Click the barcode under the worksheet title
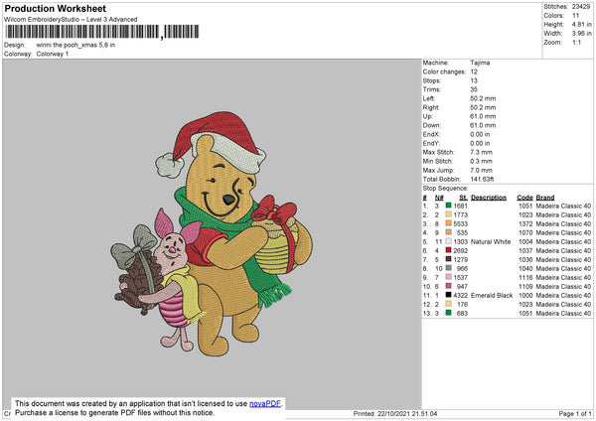Screen dimensions: 596x421 [102, 32]
